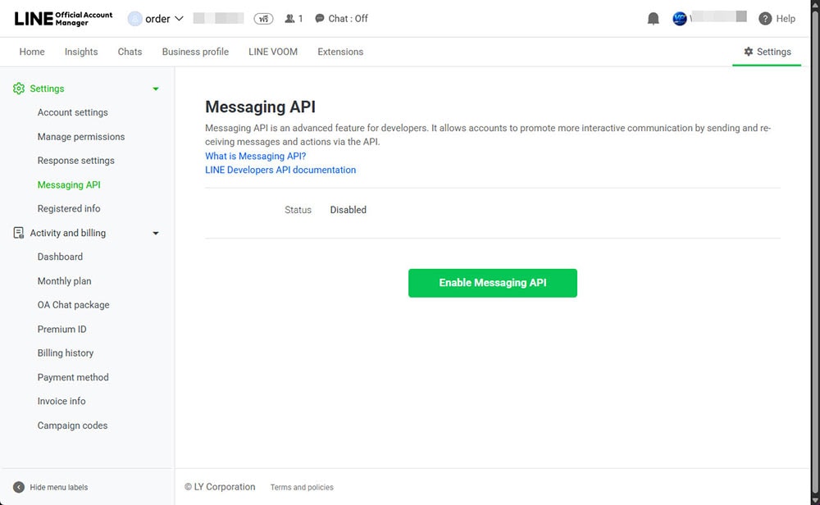This screenshot has height=505, width=820.
Task: Select Messaging API in sidebar
Action: click(x=69, y=184)
